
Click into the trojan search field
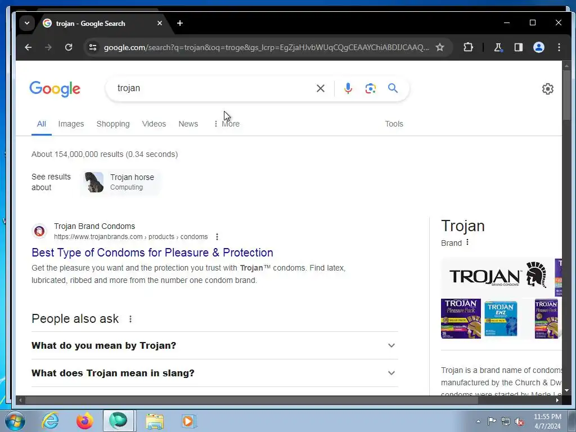(213, 88)
